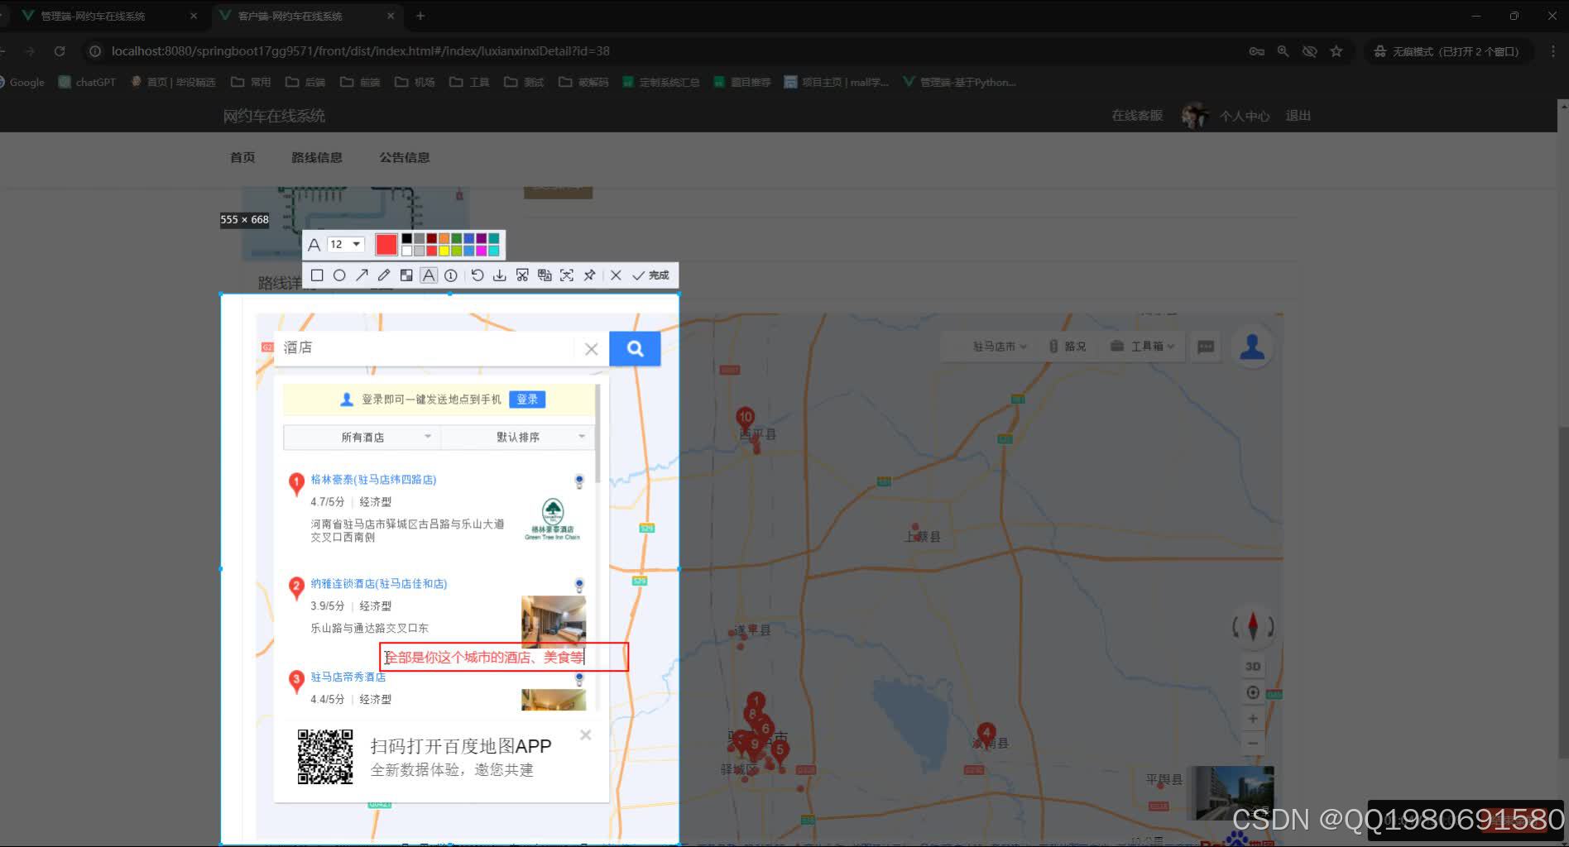This screenshot has width=1569, height=847.
Task: Select the mosaic blur tool
Action: coord(406,275)
